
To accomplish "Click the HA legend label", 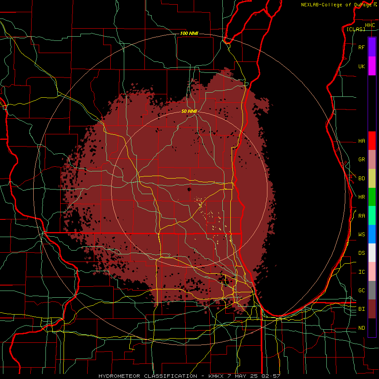I will [x=361, y=141].
